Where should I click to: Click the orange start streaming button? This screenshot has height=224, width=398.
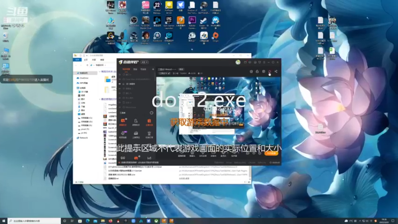pyautogui.click(x=271, y=153)
